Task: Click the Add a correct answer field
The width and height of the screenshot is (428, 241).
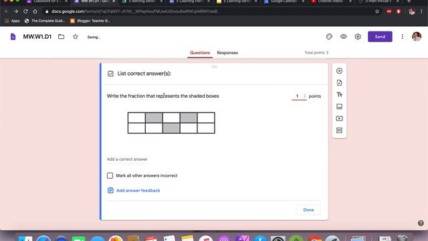Action: [127, 159]
